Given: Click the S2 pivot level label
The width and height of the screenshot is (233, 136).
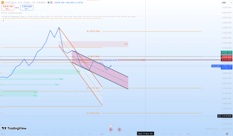Looking at the screenshot, I should pos(93,113).
